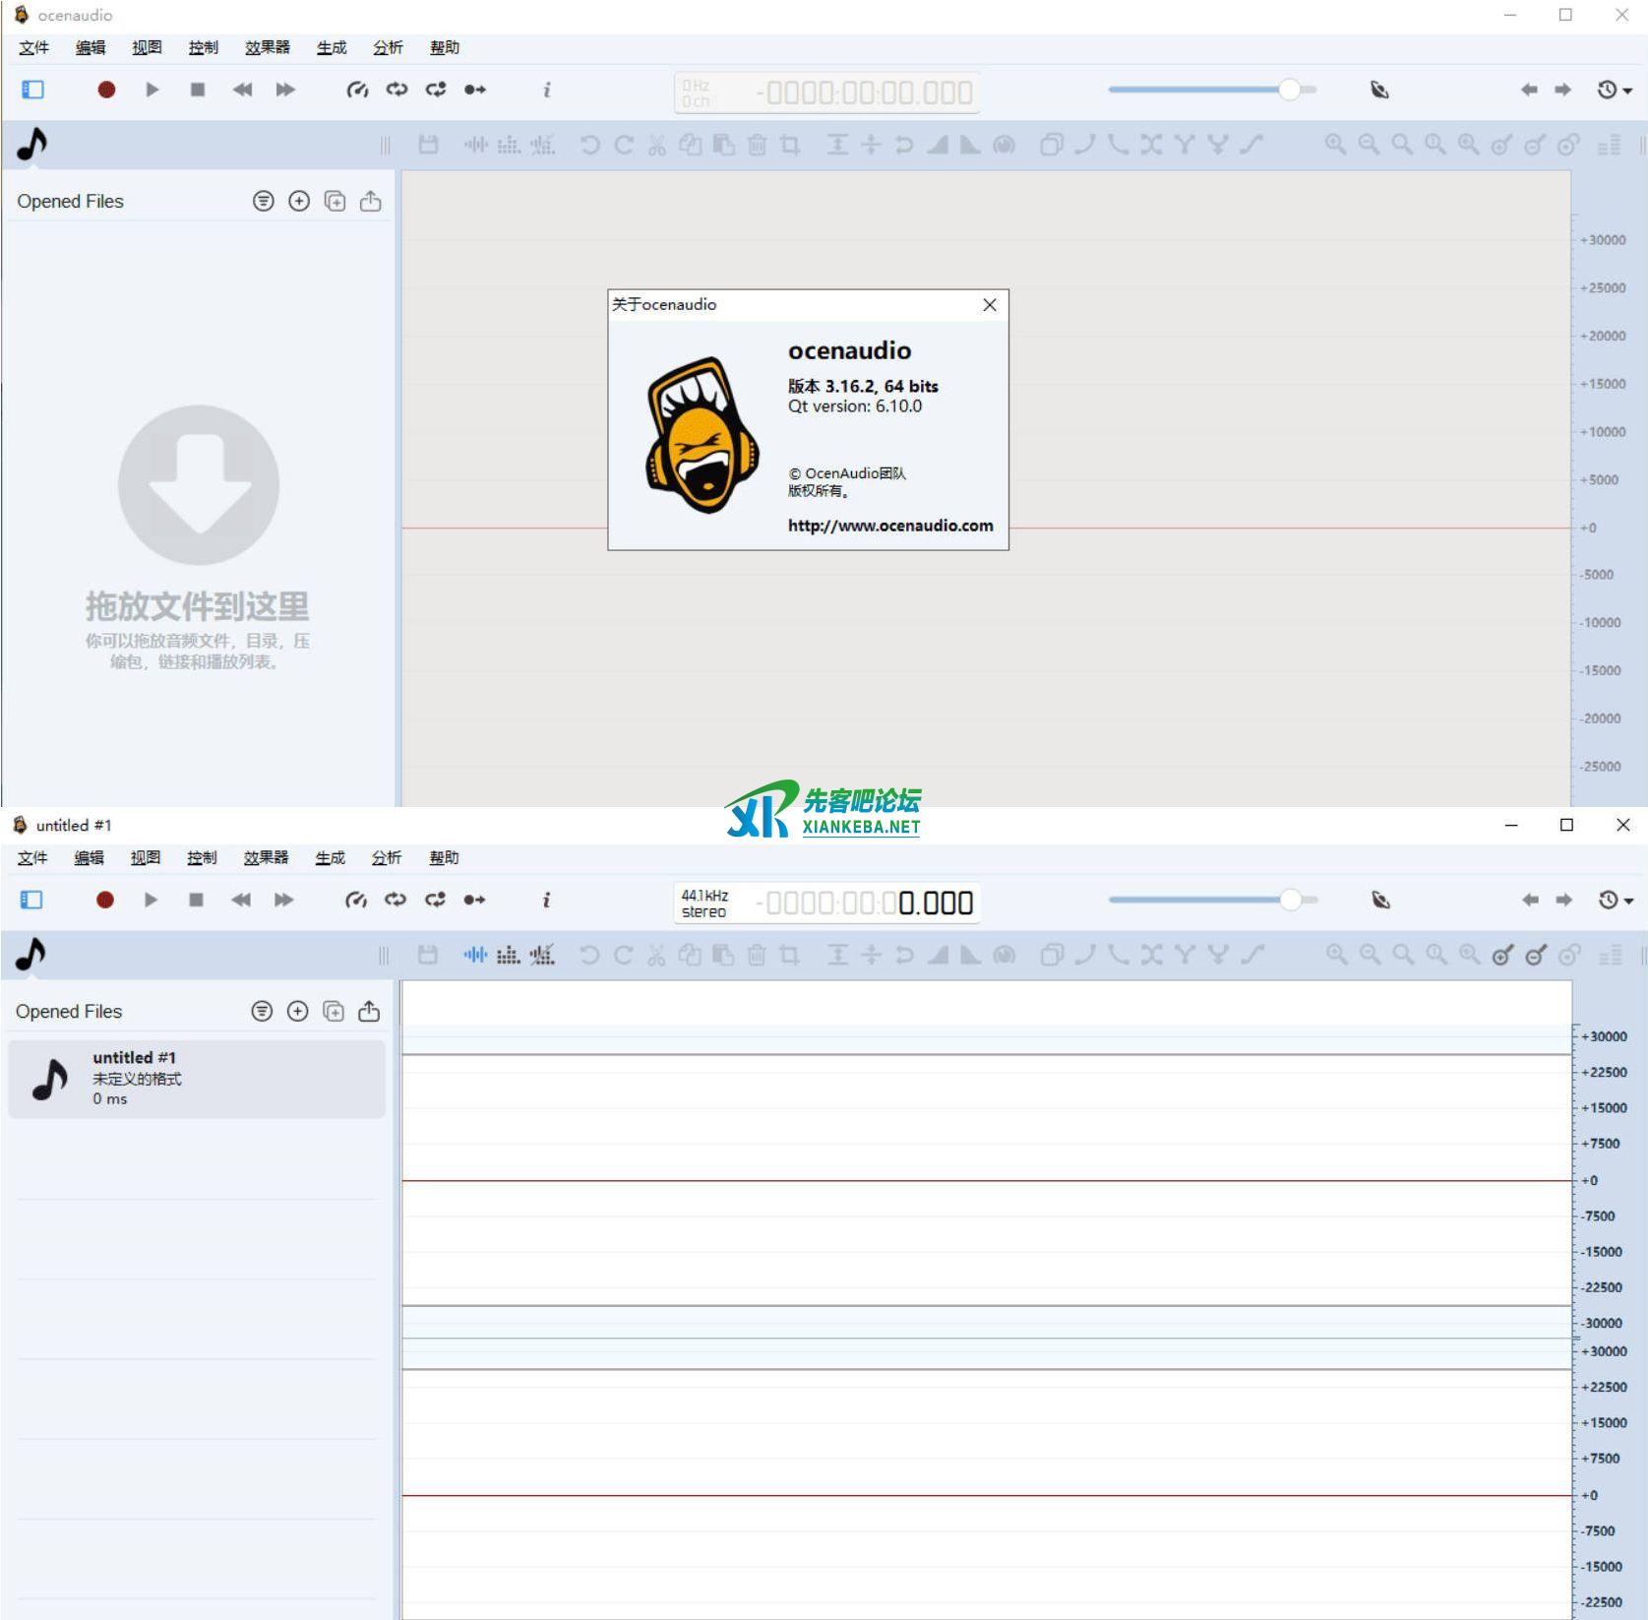The width and height of the screenshot is (1648, 1620).
Task: Toggle sidebar panel in the untitled #1 window
Action: pyautogui.click(x=31, y=900)
